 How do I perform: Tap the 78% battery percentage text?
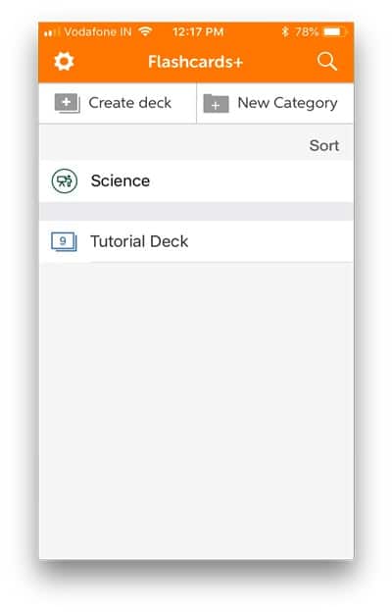tap(307, 31)
